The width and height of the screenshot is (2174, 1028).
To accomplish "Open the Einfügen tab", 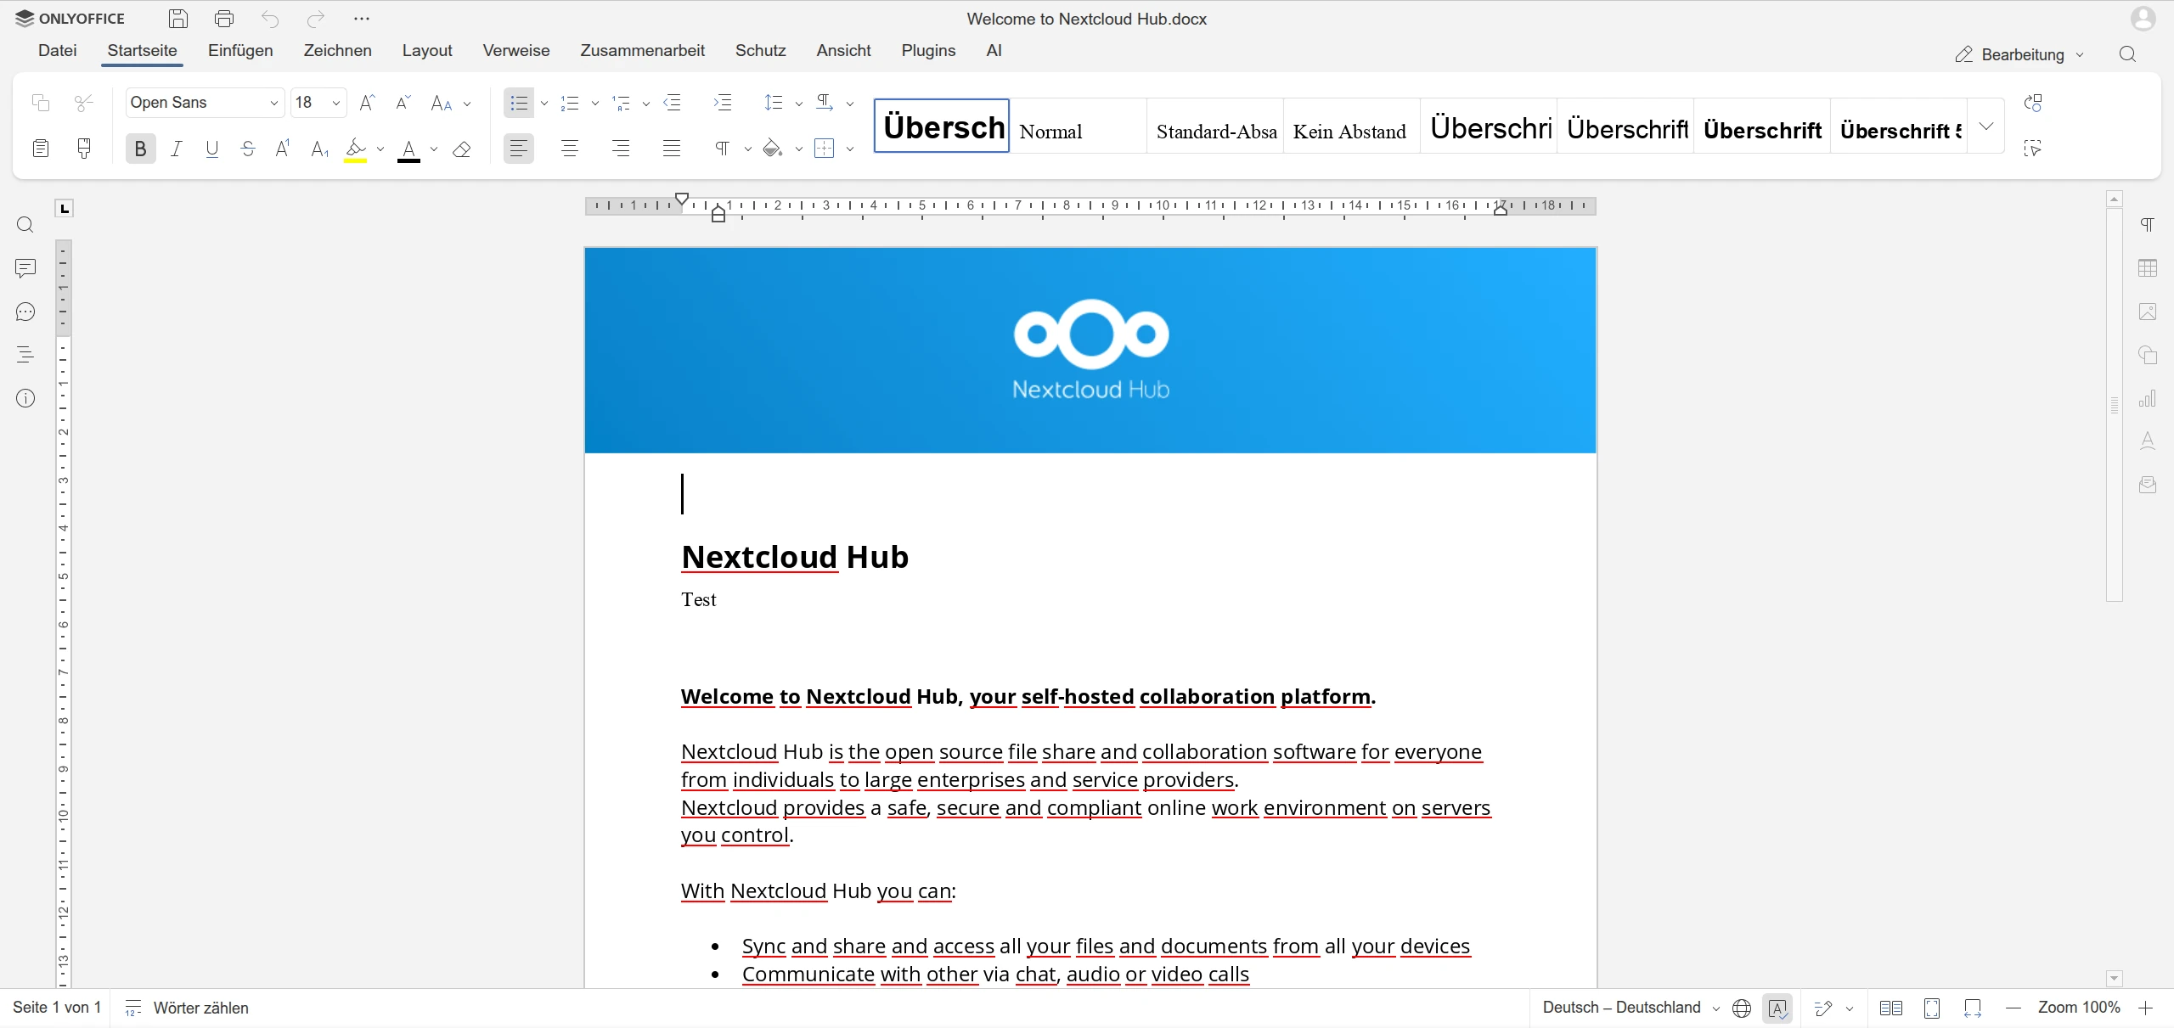I will click(x=240, y=51).
